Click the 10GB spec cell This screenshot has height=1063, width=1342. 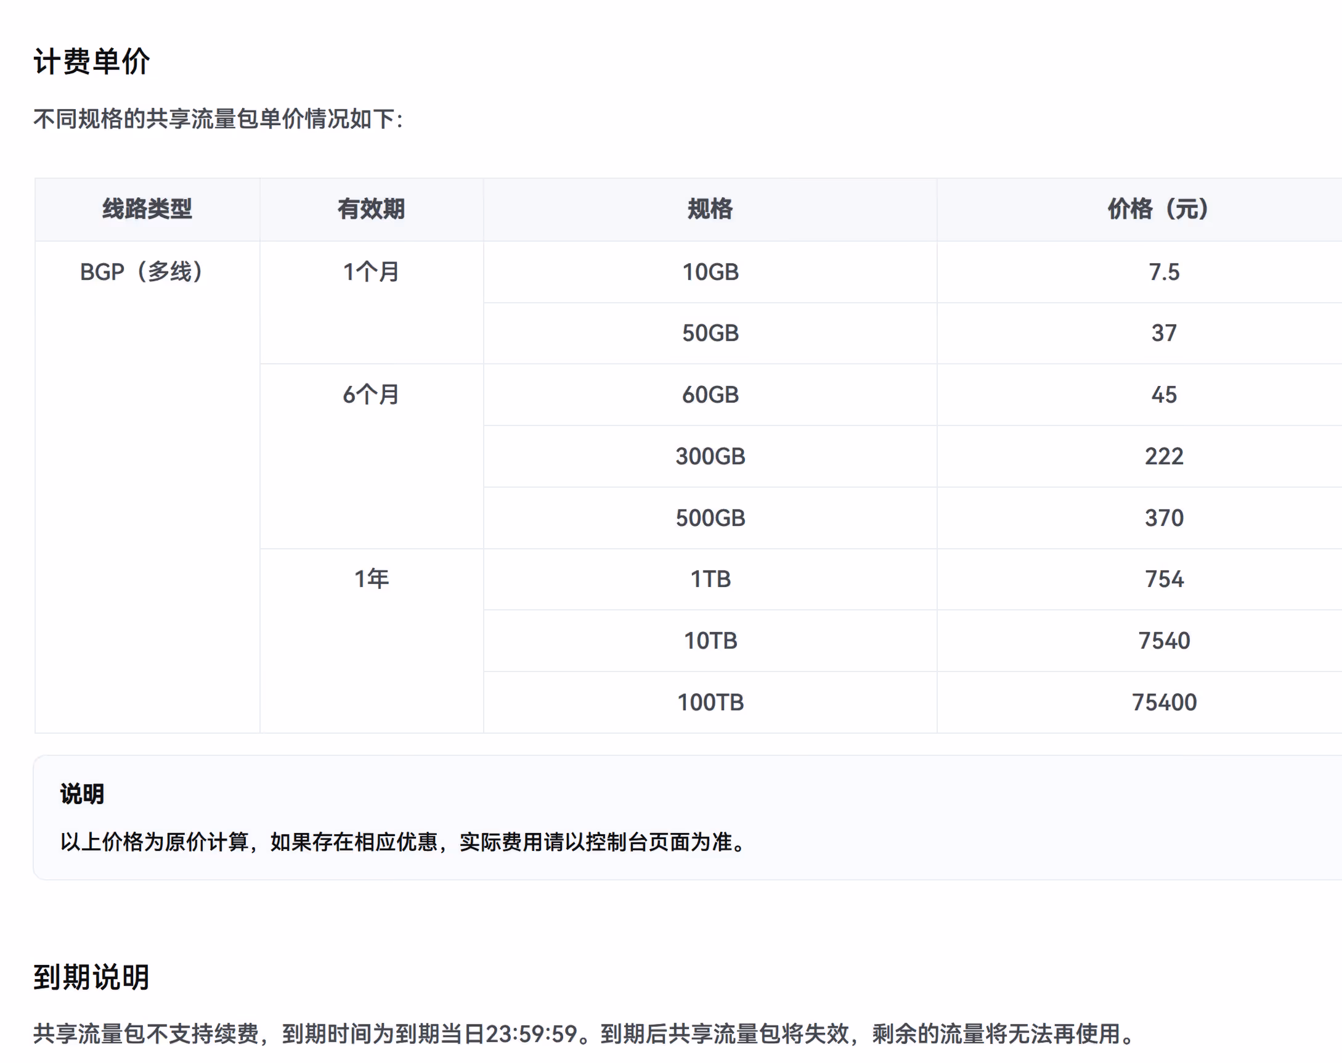click(x=710, y=272)
